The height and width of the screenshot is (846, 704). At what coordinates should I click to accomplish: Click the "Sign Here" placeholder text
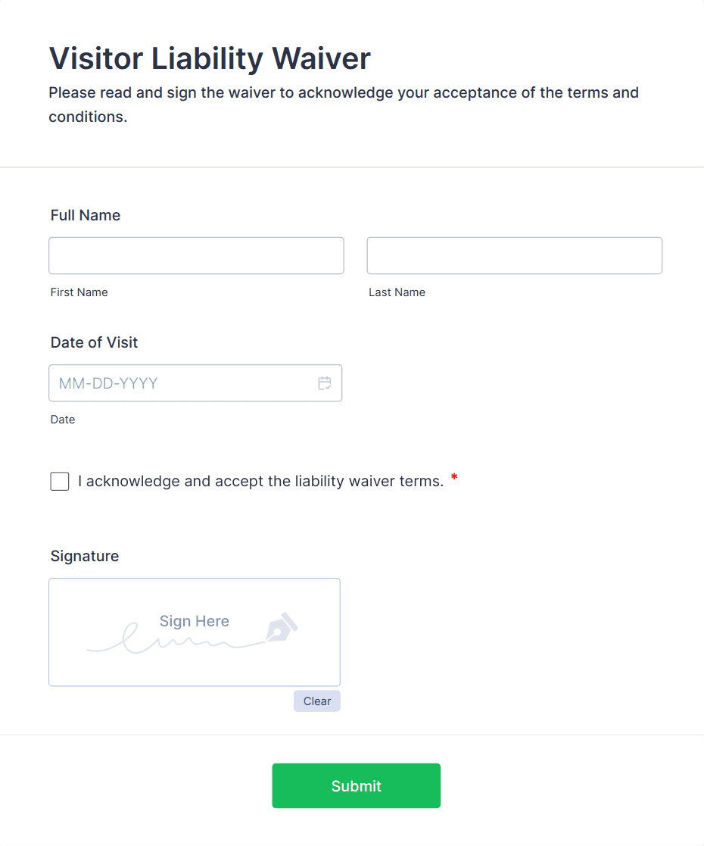tap(194, 621)
